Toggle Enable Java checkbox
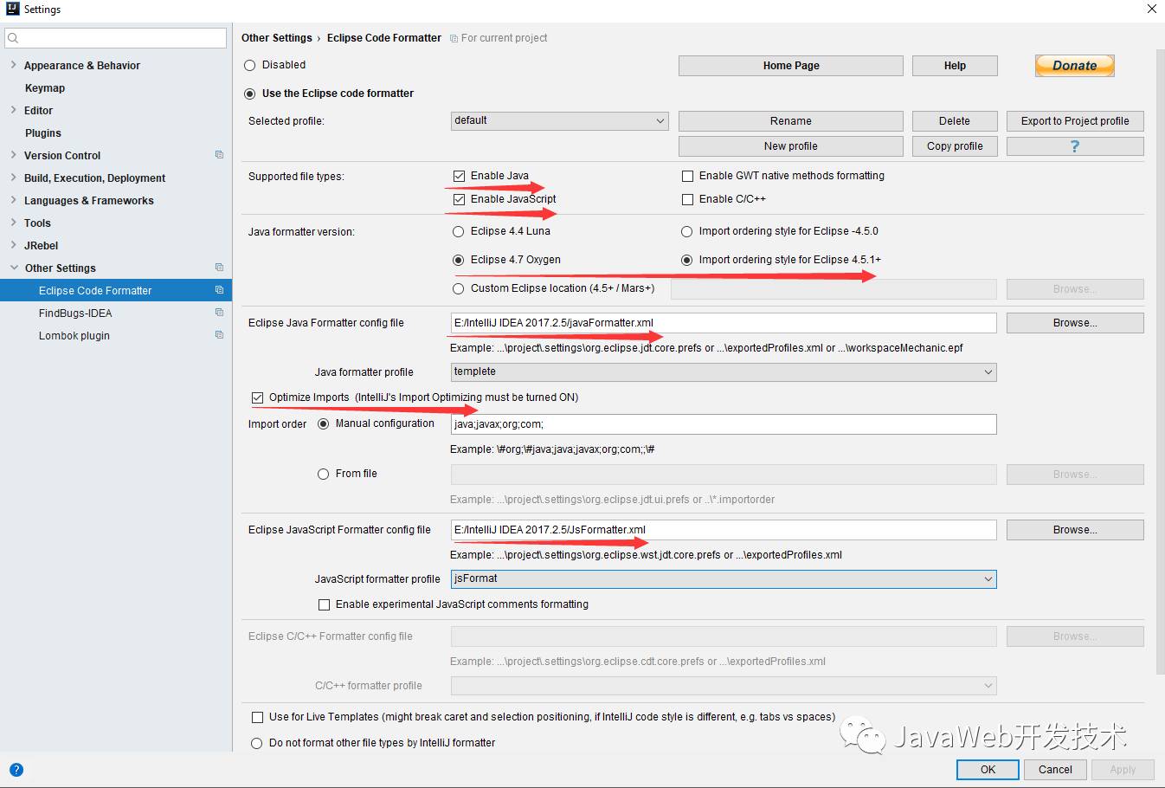The width and height of the screenshot is (1165, 788). point(459,176)
